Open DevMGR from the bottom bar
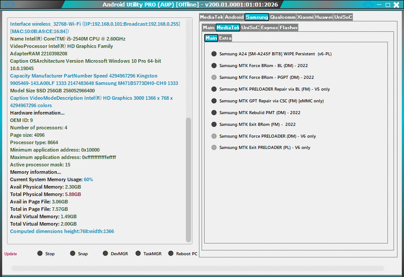The width and height of the screenshot is (404, 277). point(105,253)
